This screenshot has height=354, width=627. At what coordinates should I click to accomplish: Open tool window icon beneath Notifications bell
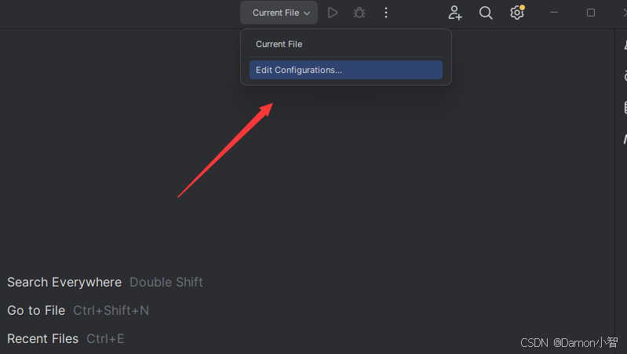point(625,75)
